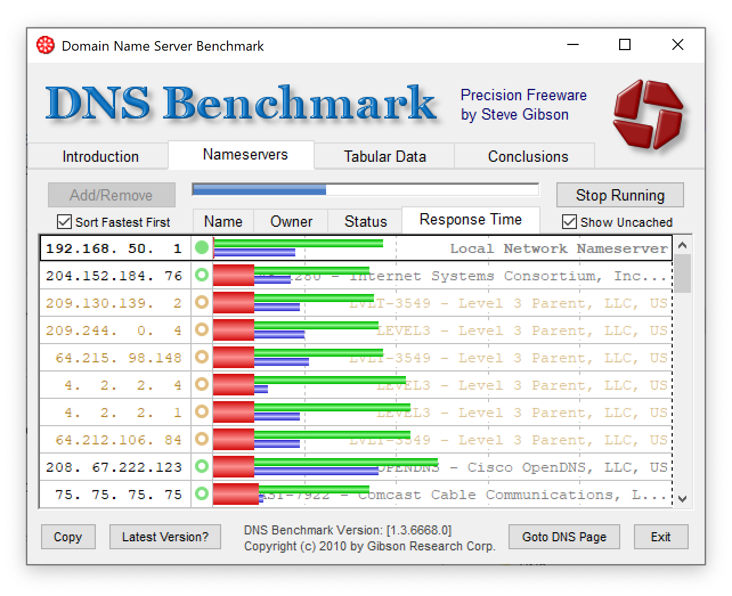Click the Local Network Nameserver label
Image resolution: width=732 pixels, height=596 pixels.
559,248
